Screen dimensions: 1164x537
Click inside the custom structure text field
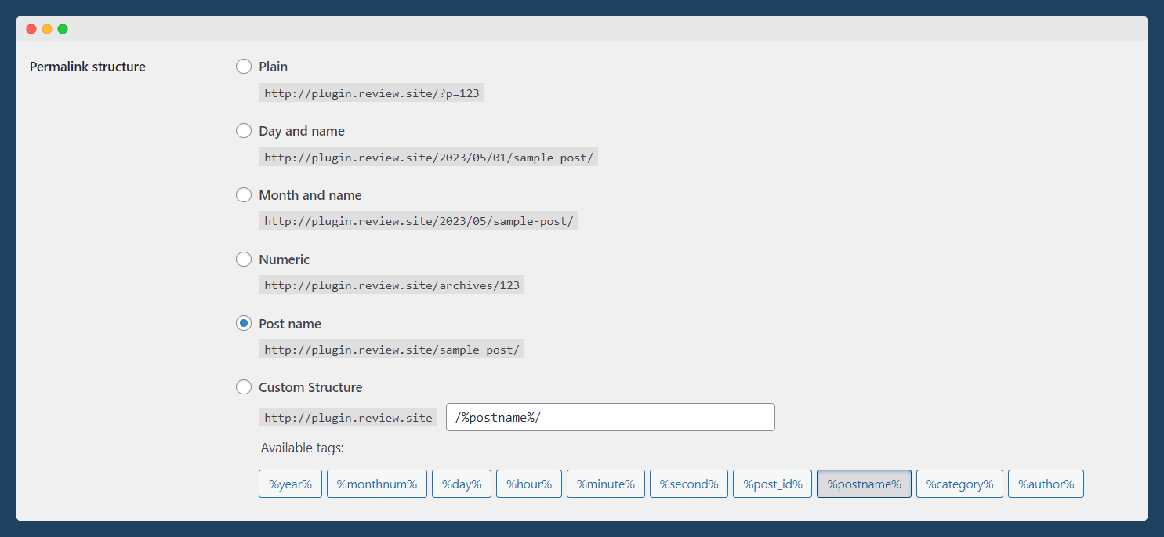pos(610,416)
